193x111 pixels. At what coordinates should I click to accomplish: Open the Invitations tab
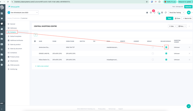pyautogui.click(x=12, y=53)
